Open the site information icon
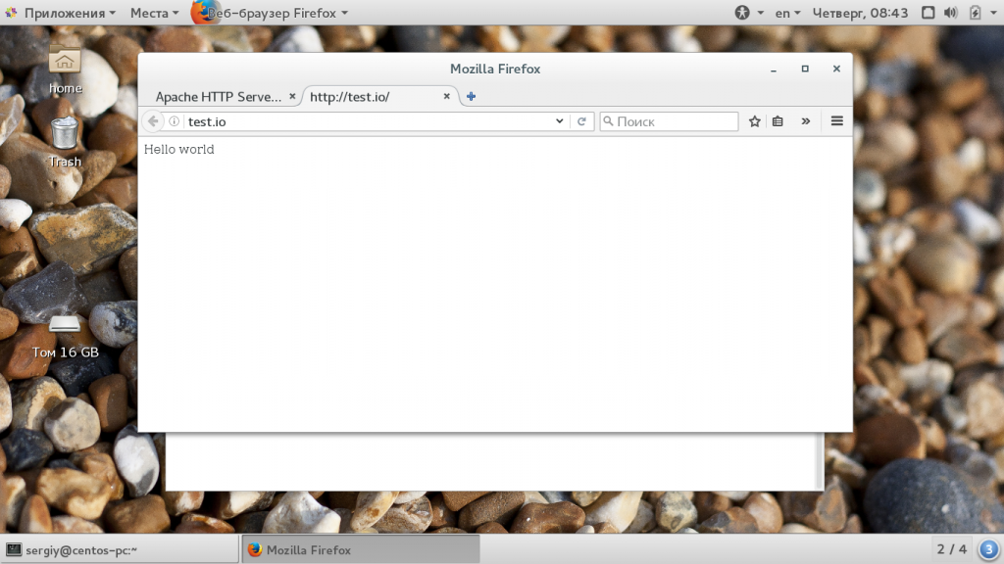 tap(175, 120)
